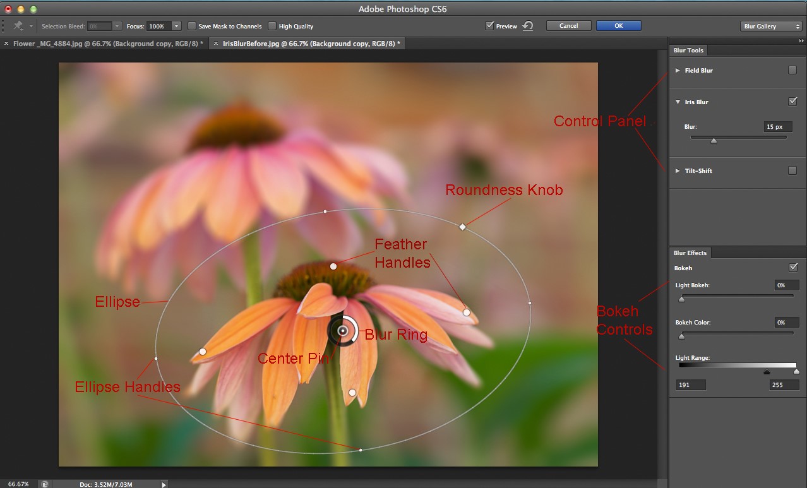Collapse panels with the double-arrow icon
Screen dimensions: 807x488
pyautogui.click(x=801, y=41)
